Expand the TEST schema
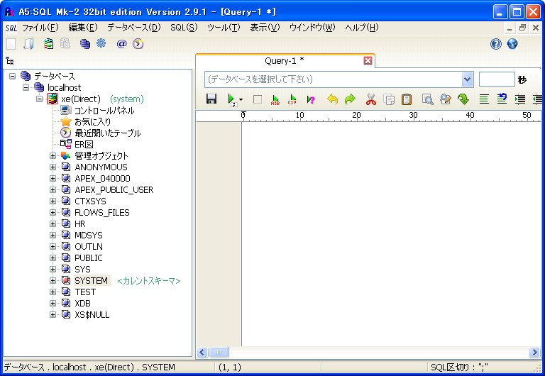The height and width of the screenshot is (376, 545). point(53,292)
